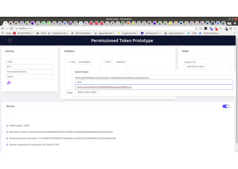This screenshot has width=238, height=169.
Task: Click the Monitor panel heading
Action: tap(11, 106)
